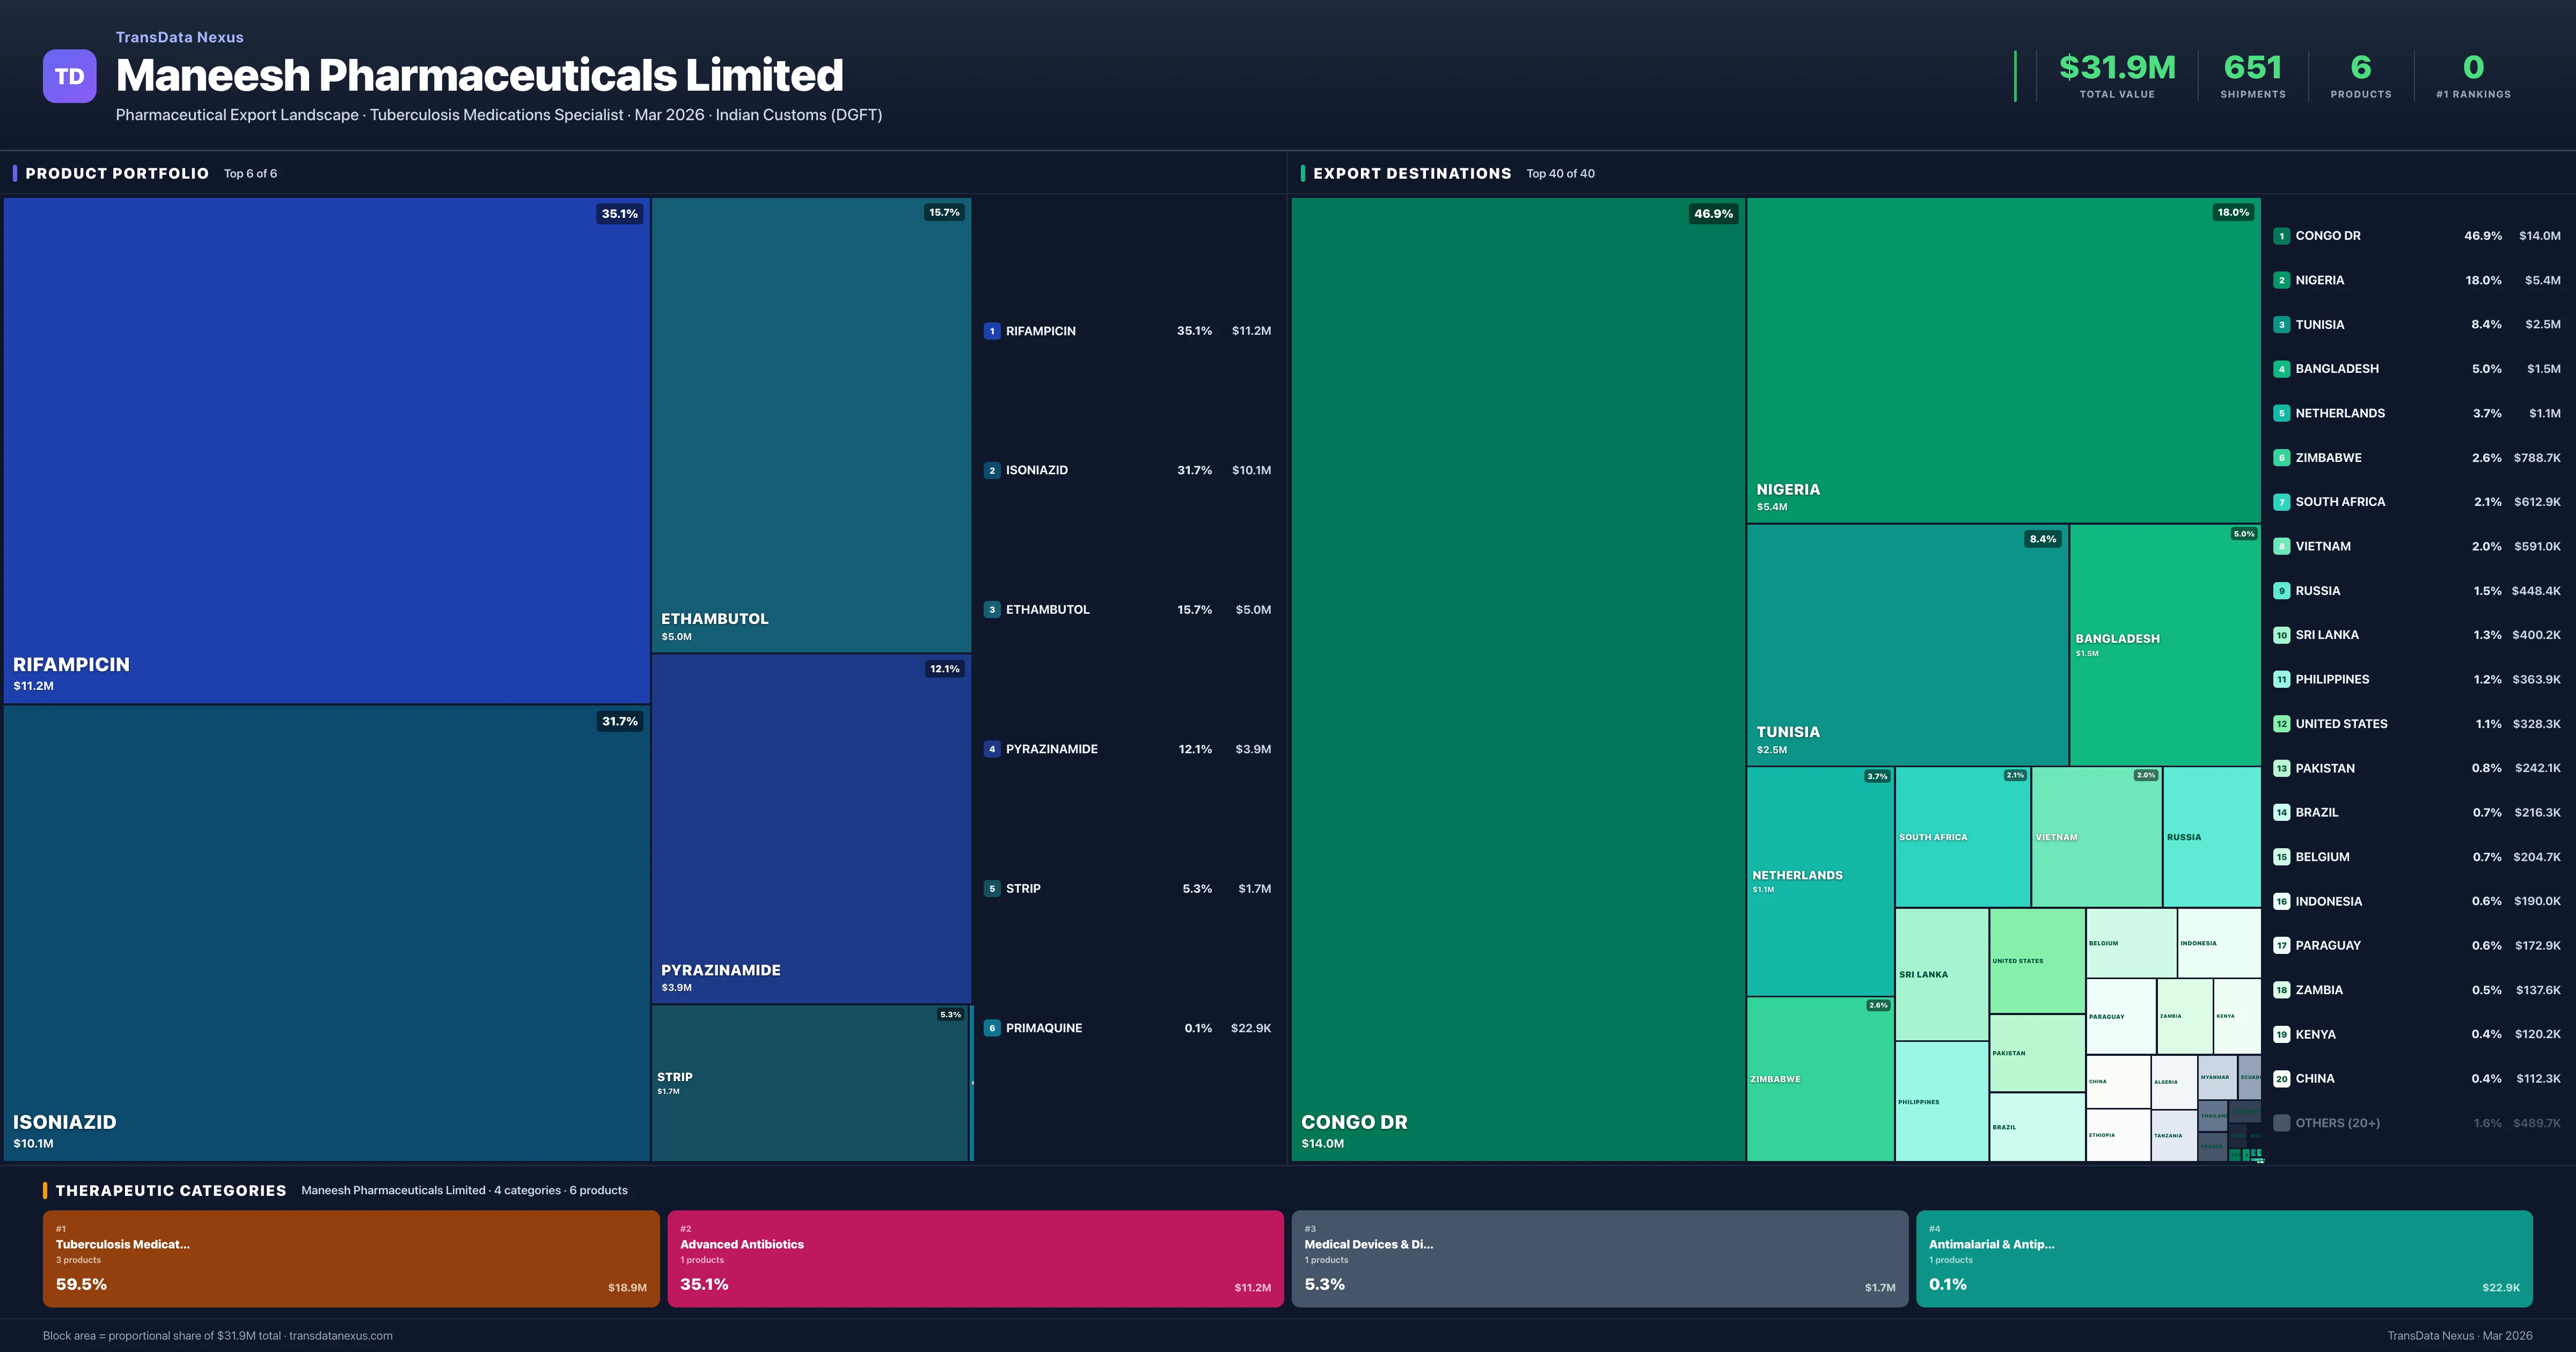
Task: Open the Medical Devices category card
Action: (x=1599, y=1258)
